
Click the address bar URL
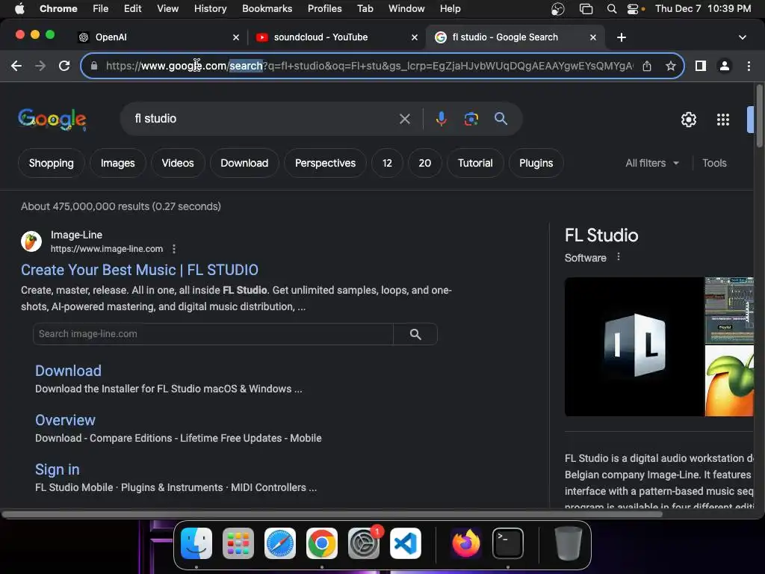369,66
